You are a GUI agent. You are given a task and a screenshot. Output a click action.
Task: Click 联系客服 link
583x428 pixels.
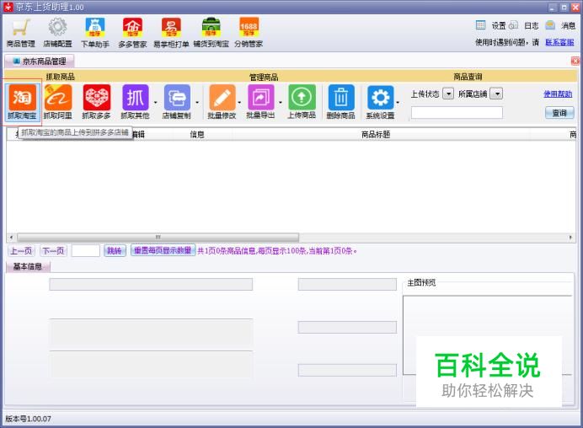(559, 42)
